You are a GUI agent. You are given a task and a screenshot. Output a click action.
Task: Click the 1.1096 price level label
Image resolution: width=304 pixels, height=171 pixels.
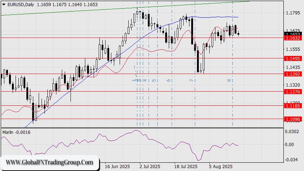click(x=294, y=119)
